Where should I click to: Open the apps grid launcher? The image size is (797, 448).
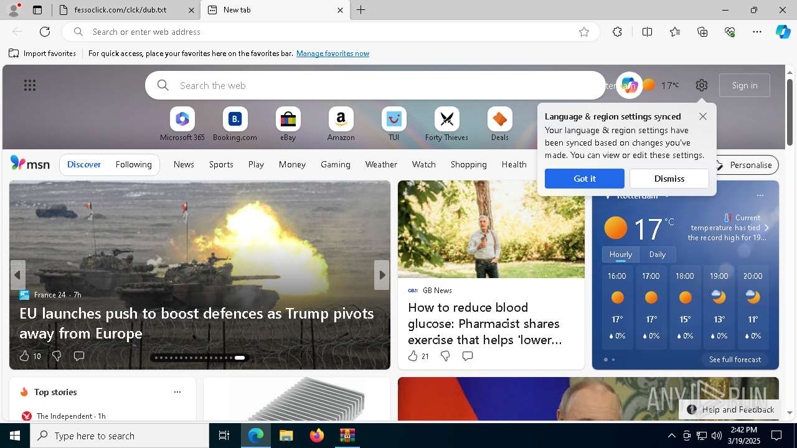[30, 85]
